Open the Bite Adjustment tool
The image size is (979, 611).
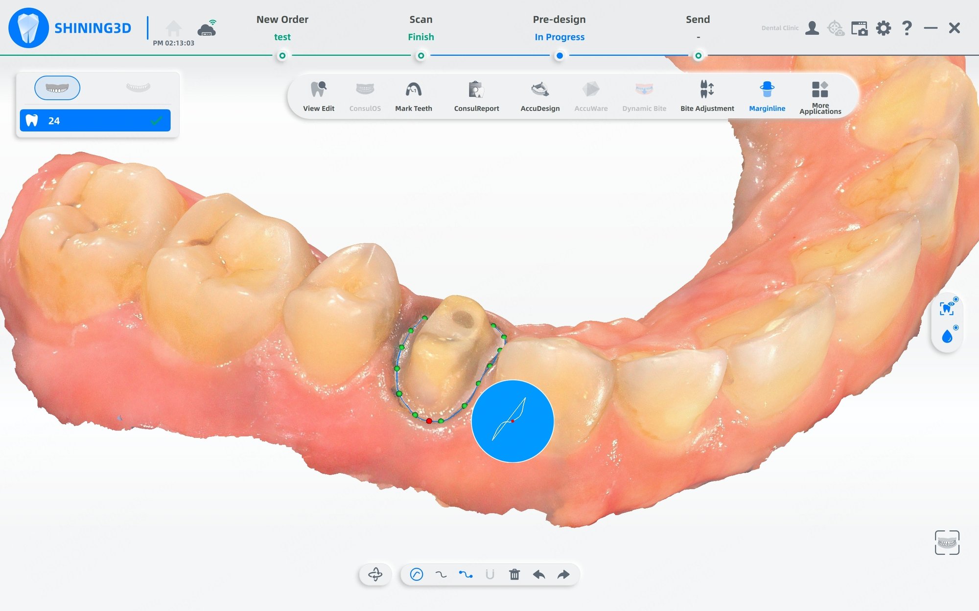pyautogui.click(x=707, y=95)
